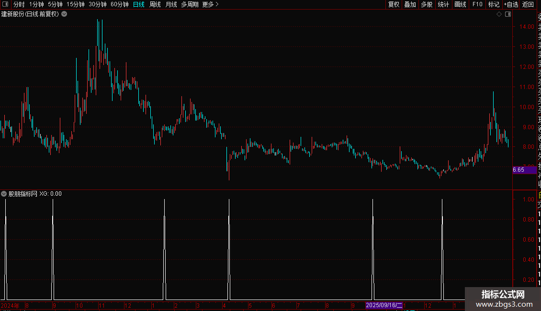
Task: Open the 复权 adjustment menu
Action: tap(394, 4)
